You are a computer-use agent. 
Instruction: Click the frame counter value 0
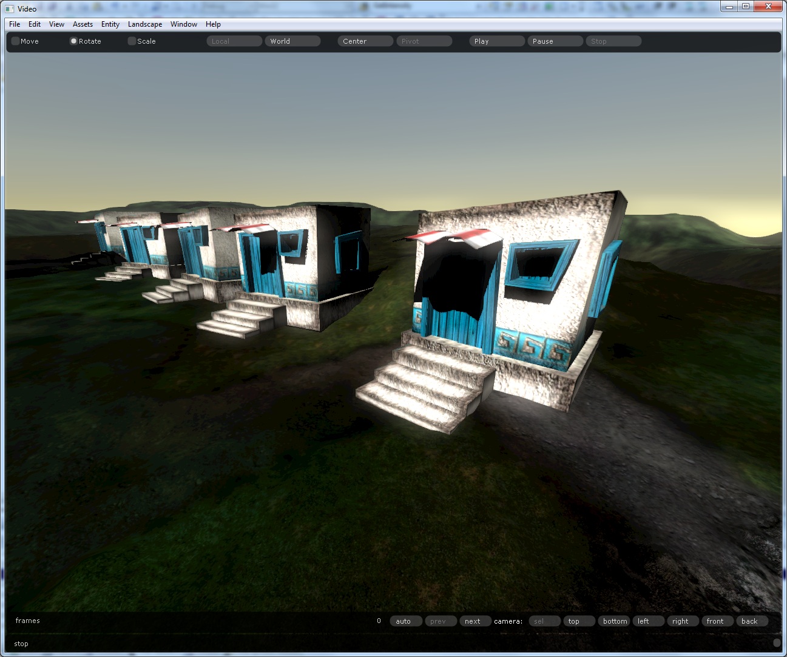tap(379, 621)
